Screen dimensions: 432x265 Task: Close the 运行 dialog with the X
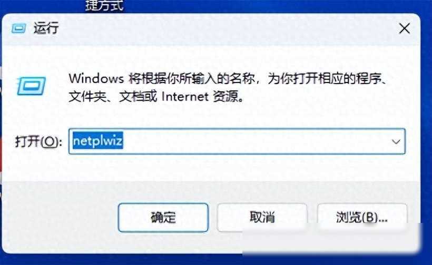click(405, 28)
